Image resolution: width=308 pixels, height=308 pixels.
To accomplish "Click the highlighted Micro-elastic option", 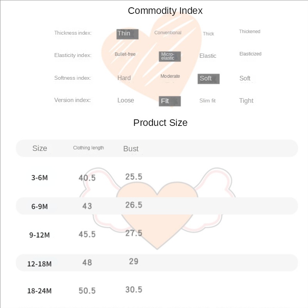I will click(x=169, y=56).
